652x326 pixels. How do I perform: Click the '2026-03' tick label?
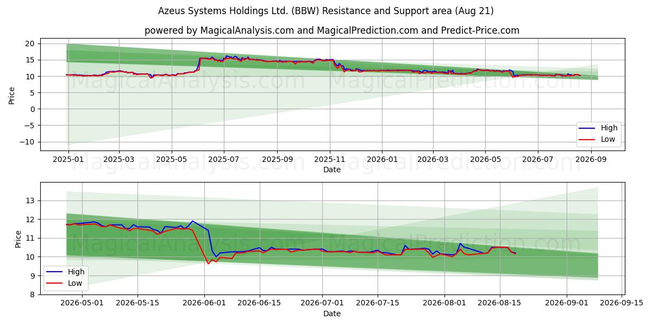433,159
